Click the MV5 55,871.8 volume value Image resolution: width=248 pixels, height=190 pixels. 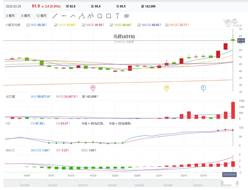tap(41, 97)
